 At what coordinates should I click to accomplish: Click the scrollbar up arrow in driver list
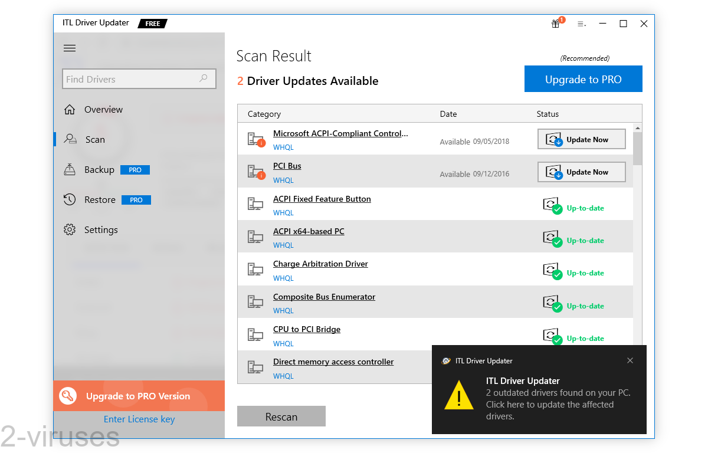[638, 127]
